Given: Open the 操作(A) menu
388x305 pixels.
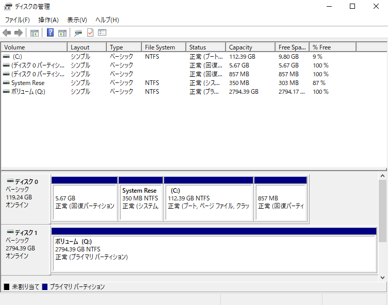Looking at the screenshot, I should (x=48, y=20).
